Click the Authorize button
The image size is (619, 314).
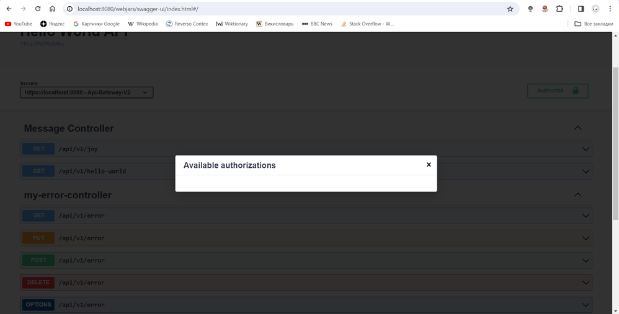pos(558,90)
